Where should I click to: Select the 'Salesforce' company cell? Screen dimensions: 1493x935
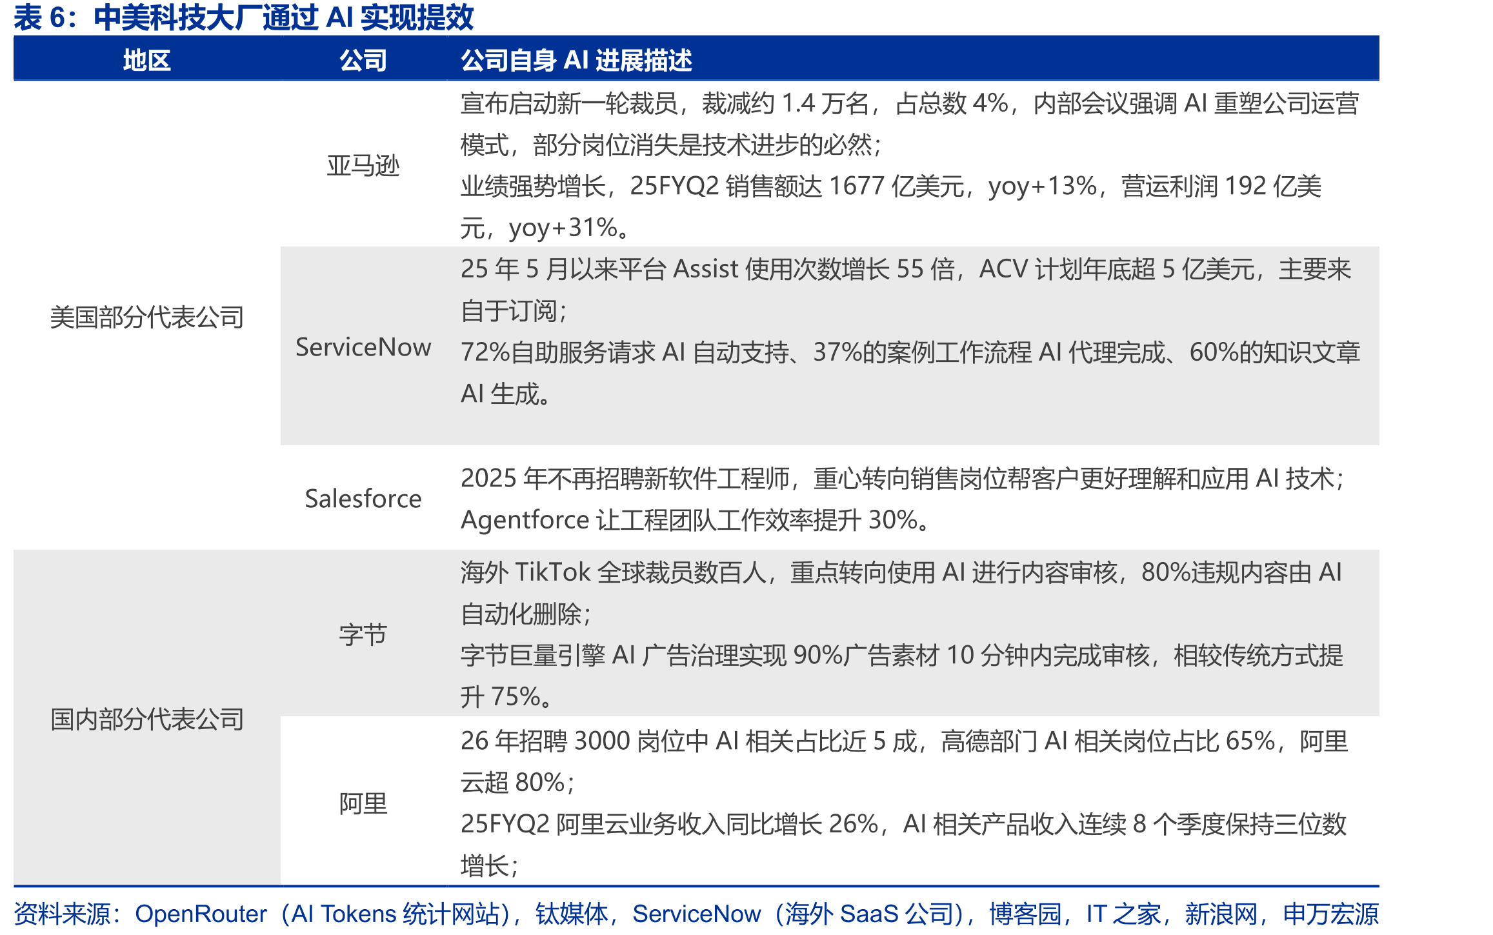[363, 499]
